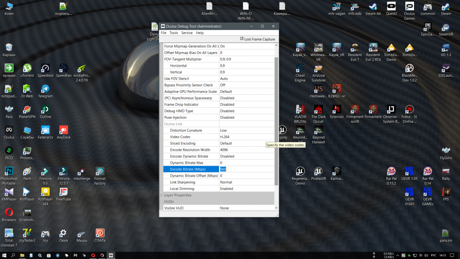Expand the Layer Properties section

point(161,195)
